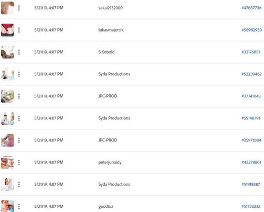Select thumbnail of sakai2132000 image
Image resolution: width=264 pixels, height=212 pixels.
point(7,8)
